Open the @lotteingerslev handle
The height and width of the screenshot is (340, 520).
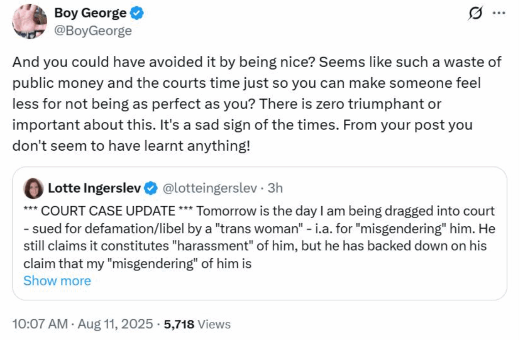coord(212,188)
